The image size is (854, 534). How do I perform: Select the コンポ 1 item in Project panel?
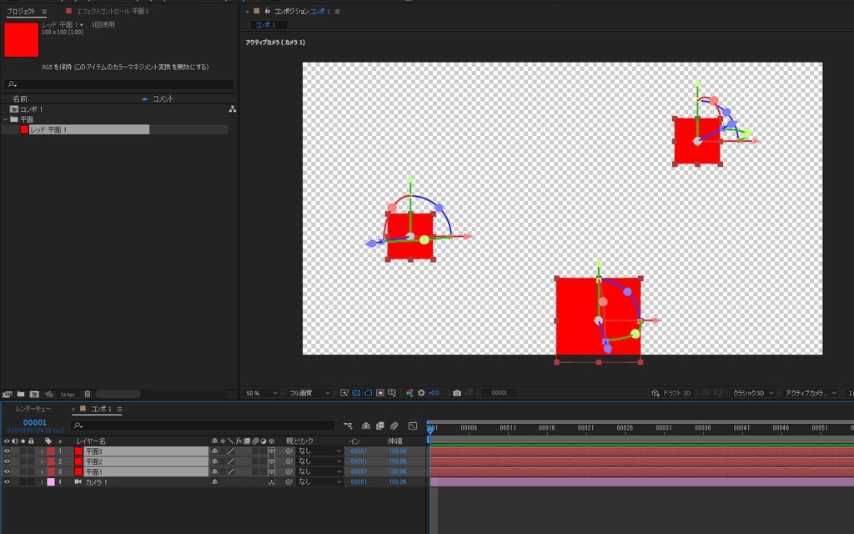(x=31, y=109)
